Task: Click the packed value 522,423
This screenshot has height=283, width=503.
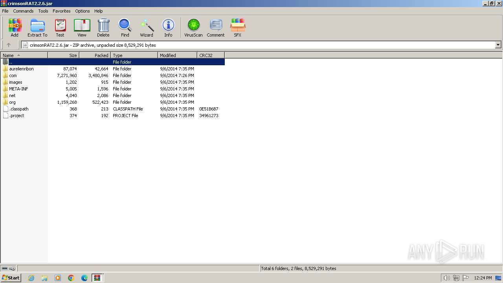Action: 100,102
